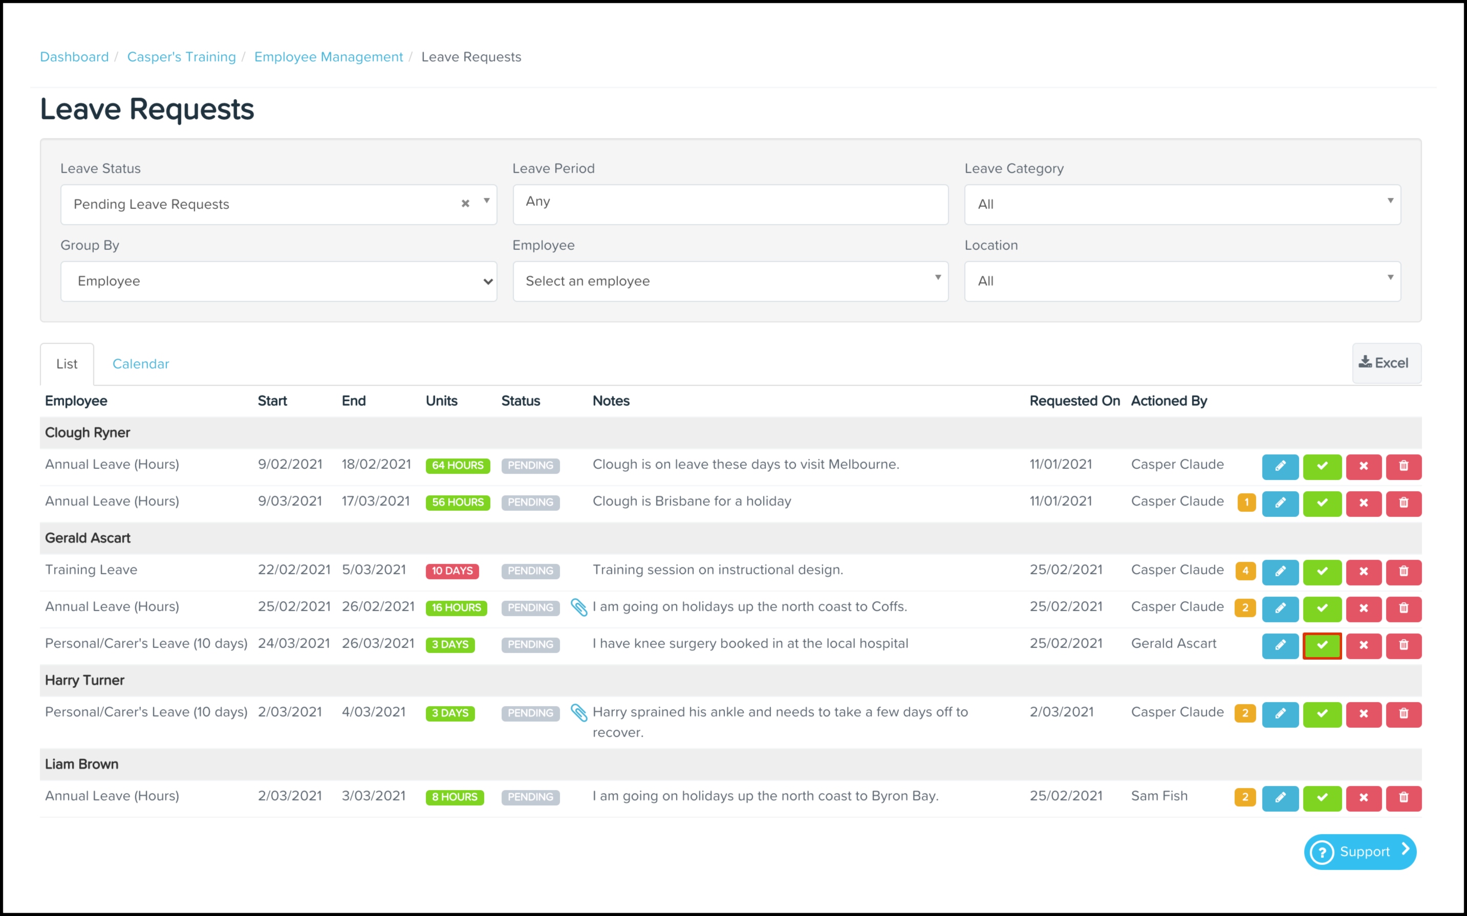Decline Liam Brown's annual leave request
The height and width of the screenshot is (916, 1467).
pyautogui.click(x=1364, y=797)
